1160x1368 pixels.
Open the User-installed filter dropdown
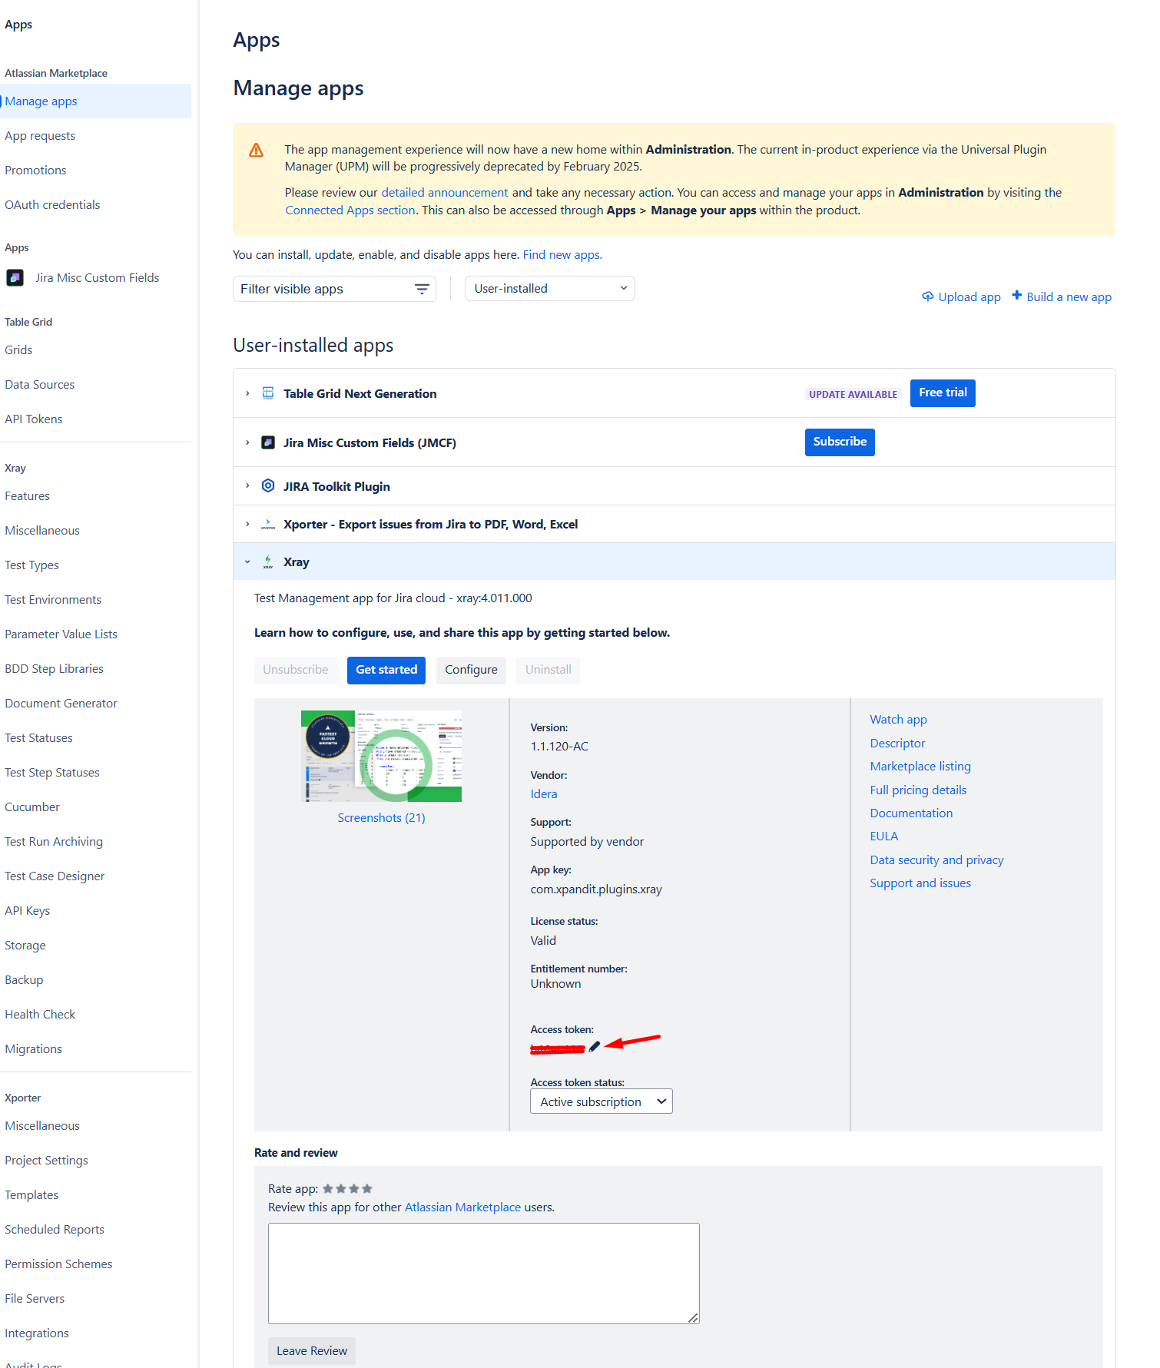pos(550,288)
